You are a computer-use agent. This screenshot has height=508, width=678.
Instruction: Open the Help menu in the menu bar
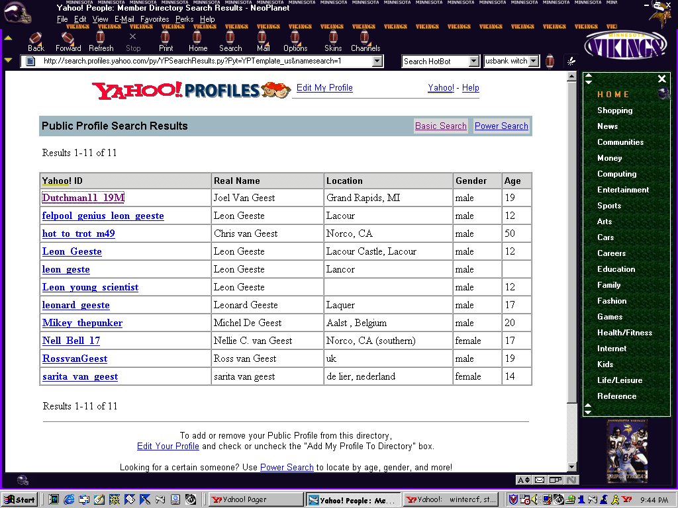pos(207,19)
